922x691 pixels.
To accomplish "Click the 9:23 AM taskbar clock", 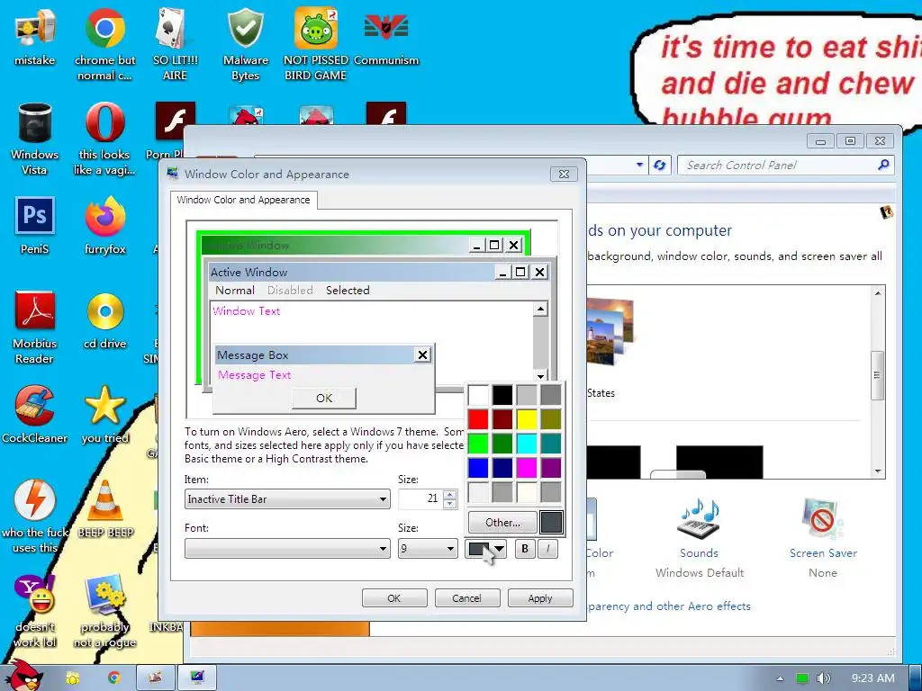I will tap(872, 678).
